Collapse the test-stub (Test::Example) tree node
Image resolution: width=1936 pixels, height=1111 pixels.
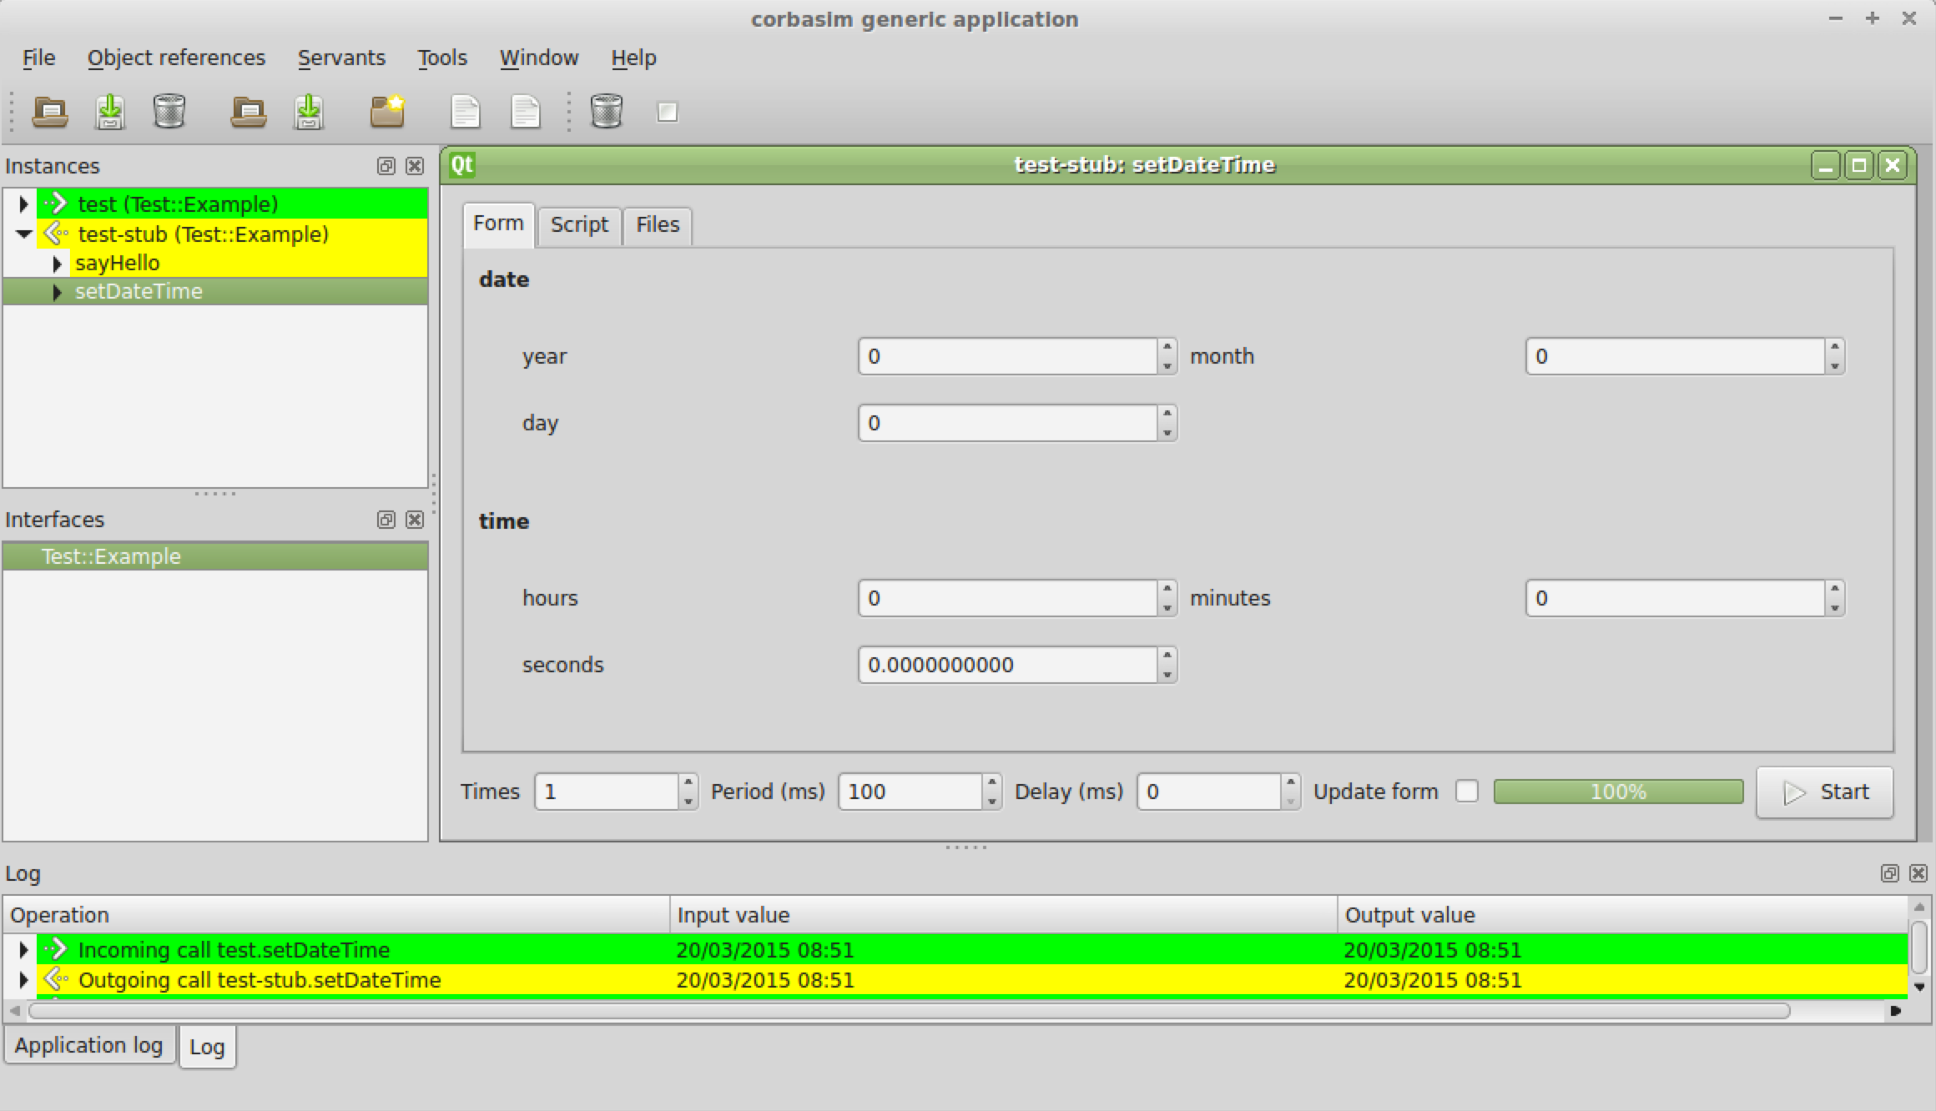point(23,234)
